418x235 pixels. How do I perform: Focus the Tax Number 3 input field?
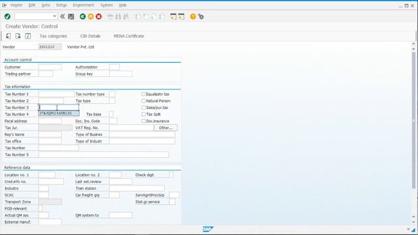(59, 107)
